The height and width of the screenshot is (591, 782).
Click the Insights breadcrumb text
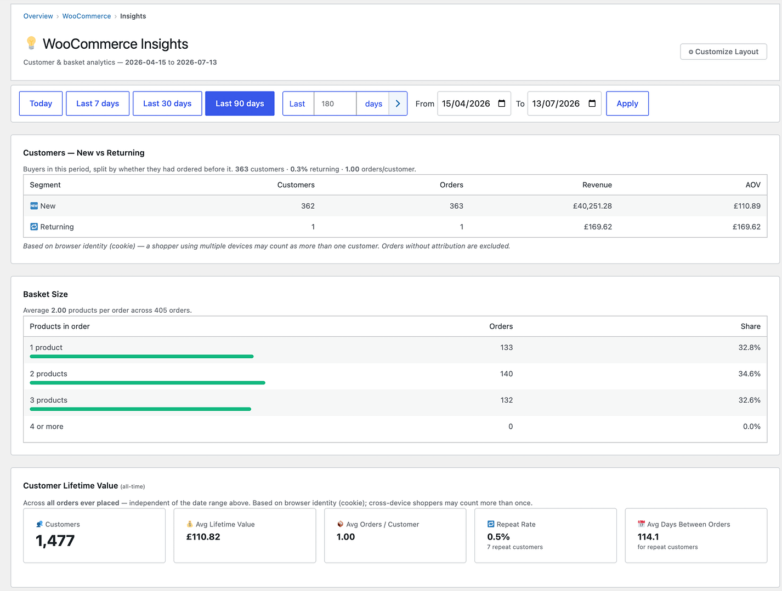pos(133,16)
